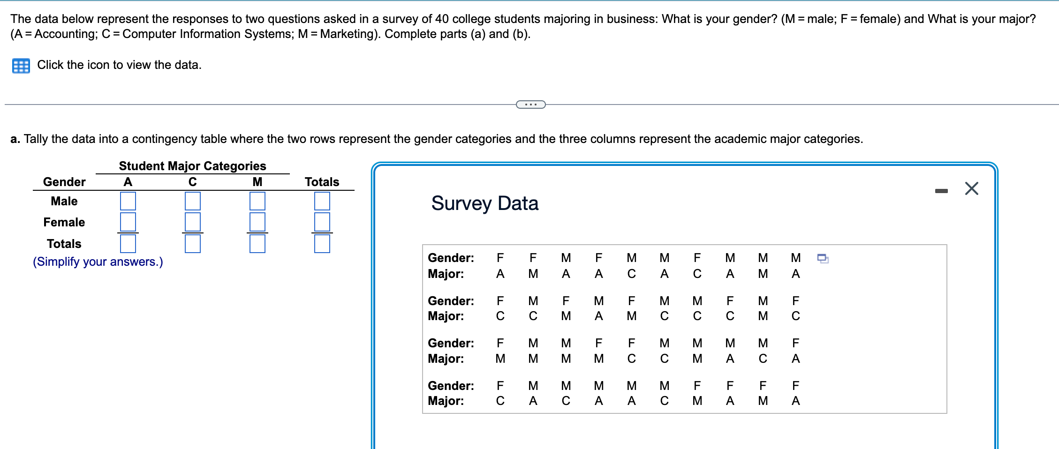Select Female Marketing input box
The height and width of the screenshot is (449, 1059).
click(257, 222)
